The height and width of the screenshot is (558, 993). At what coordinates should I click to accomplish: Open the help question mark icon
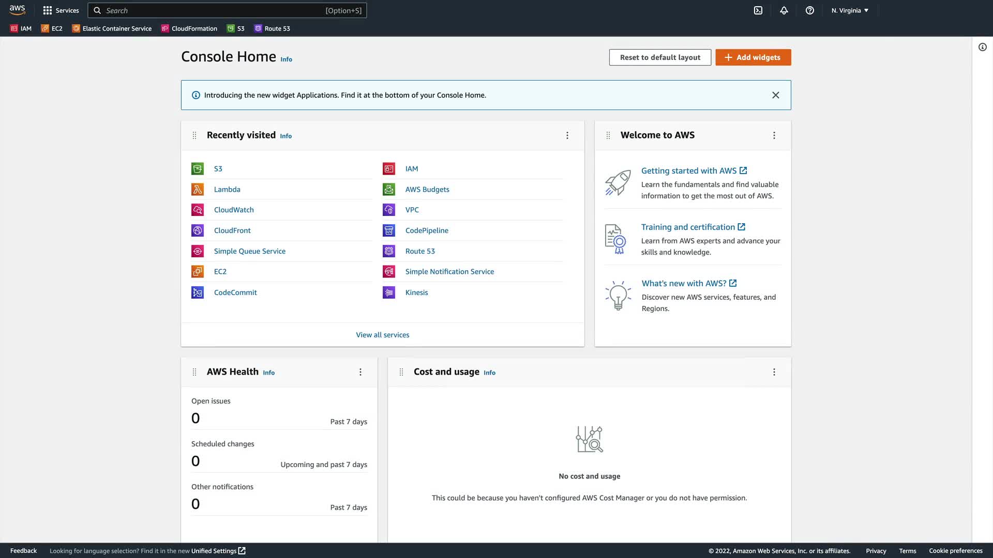[810, 10]
